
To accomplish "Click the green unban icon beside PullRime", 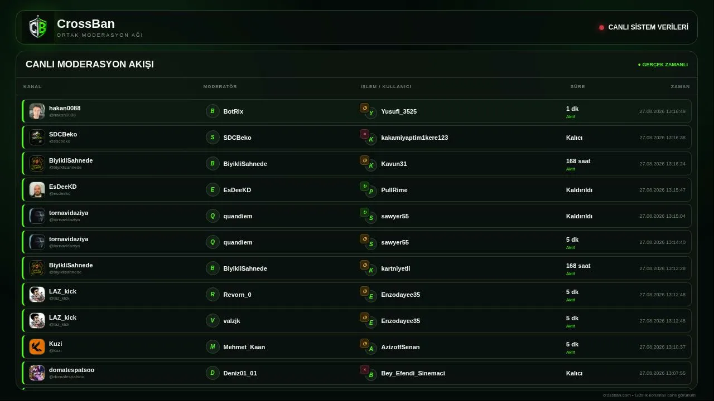I will [364, 186].
